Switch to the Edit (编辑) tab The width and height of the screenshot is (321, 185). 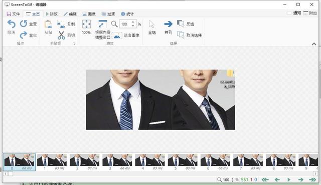point(70,14)
